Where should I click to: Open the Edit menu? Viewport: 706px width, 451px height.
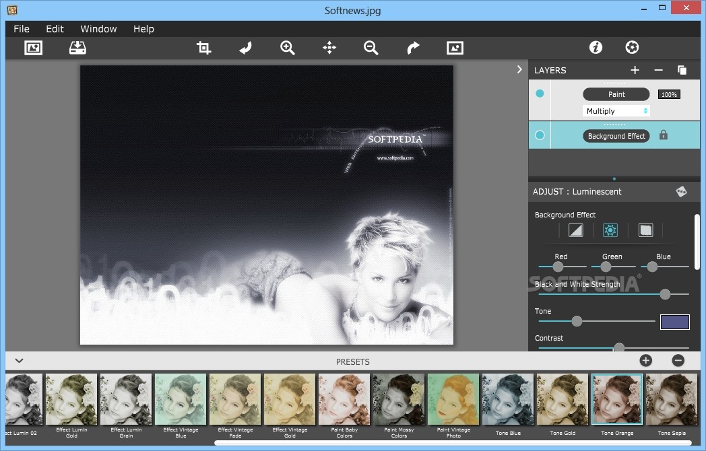(55, 29)
